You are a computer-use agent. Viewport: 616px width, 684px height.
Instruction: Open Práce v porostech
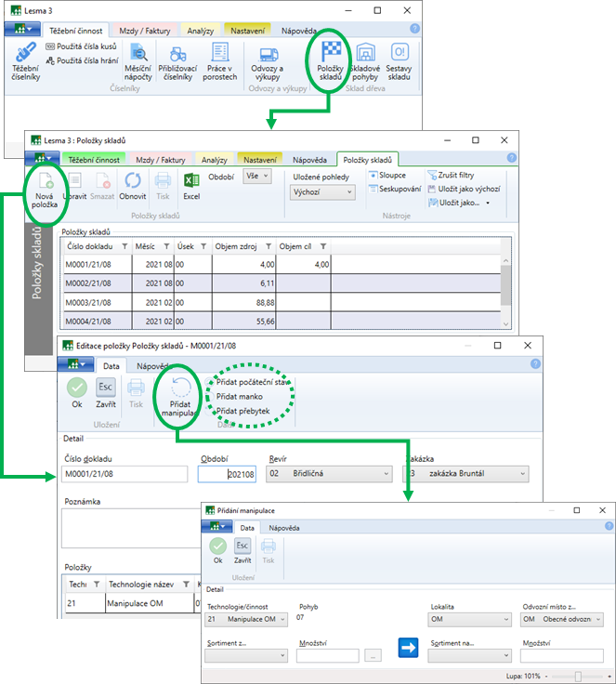[219, 61]
